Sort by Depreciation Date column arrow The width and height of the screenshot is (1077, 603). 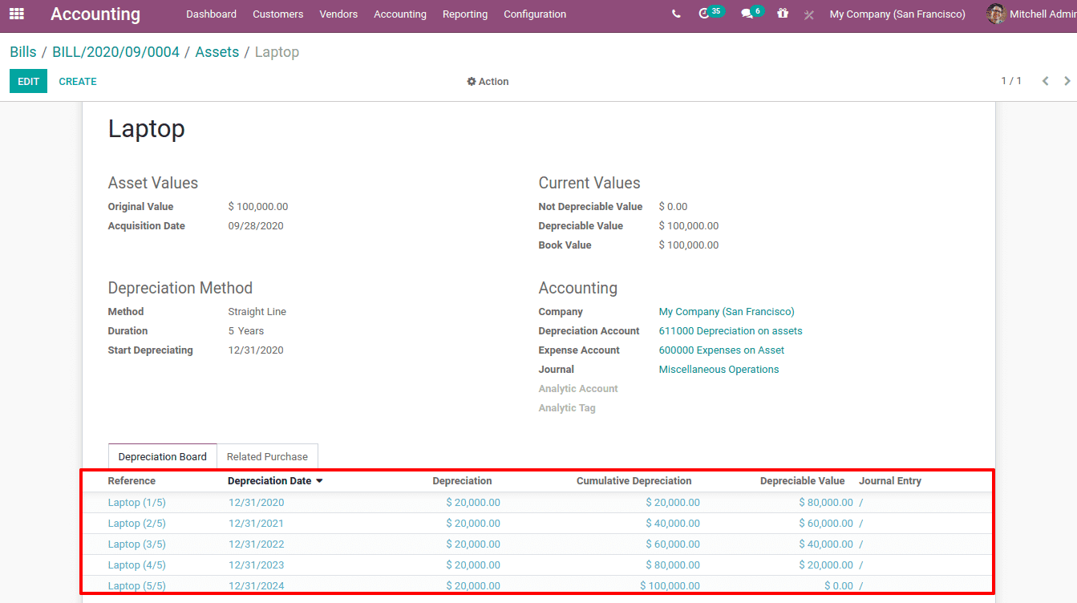tap(319, 481)
